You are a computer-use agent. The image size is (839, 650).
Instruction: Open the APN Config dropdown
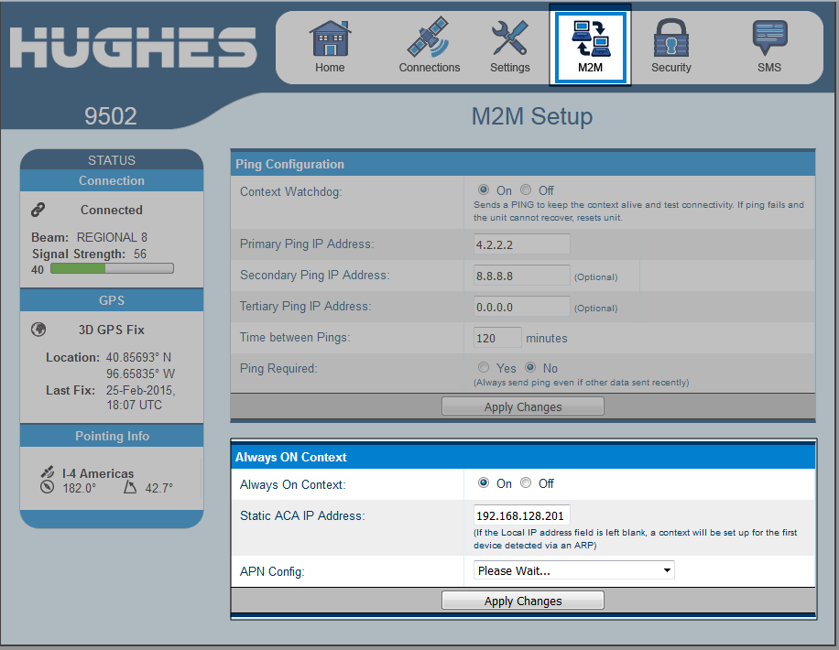pos(573,570)
